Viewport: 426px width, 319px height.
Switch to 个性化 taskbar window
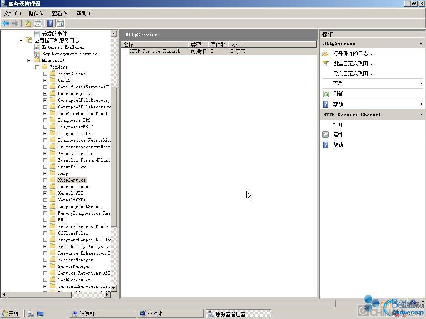[x=171, y=314]
